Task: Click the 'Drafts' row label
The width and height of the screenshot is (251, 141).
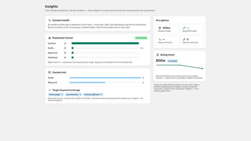Action: click(51, 48)
